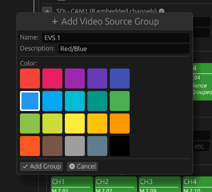212x192 pixels.
Task: Select the CH1 channel tile
Action: (x=72, y=184)
